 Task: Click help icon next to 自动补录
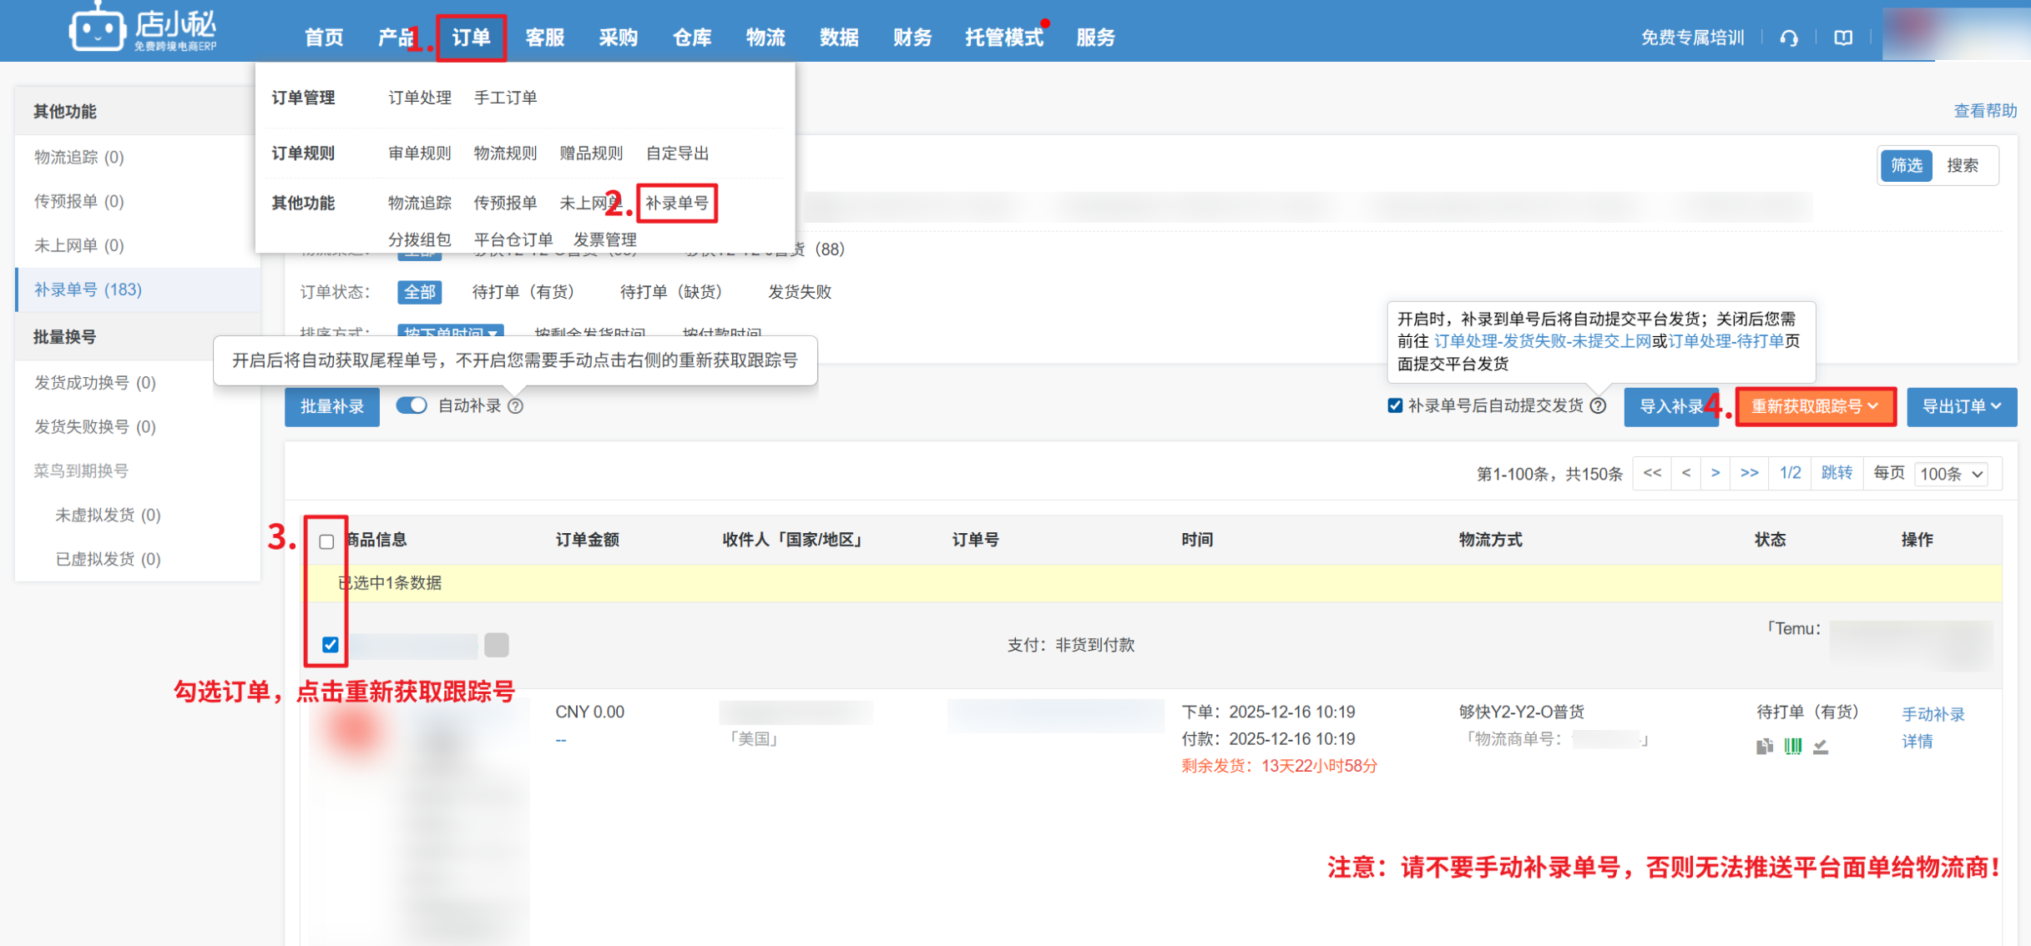[x=516, y=406]
